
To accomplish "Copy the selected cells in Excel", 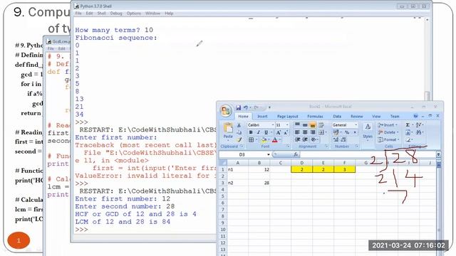I will [239, 132].
